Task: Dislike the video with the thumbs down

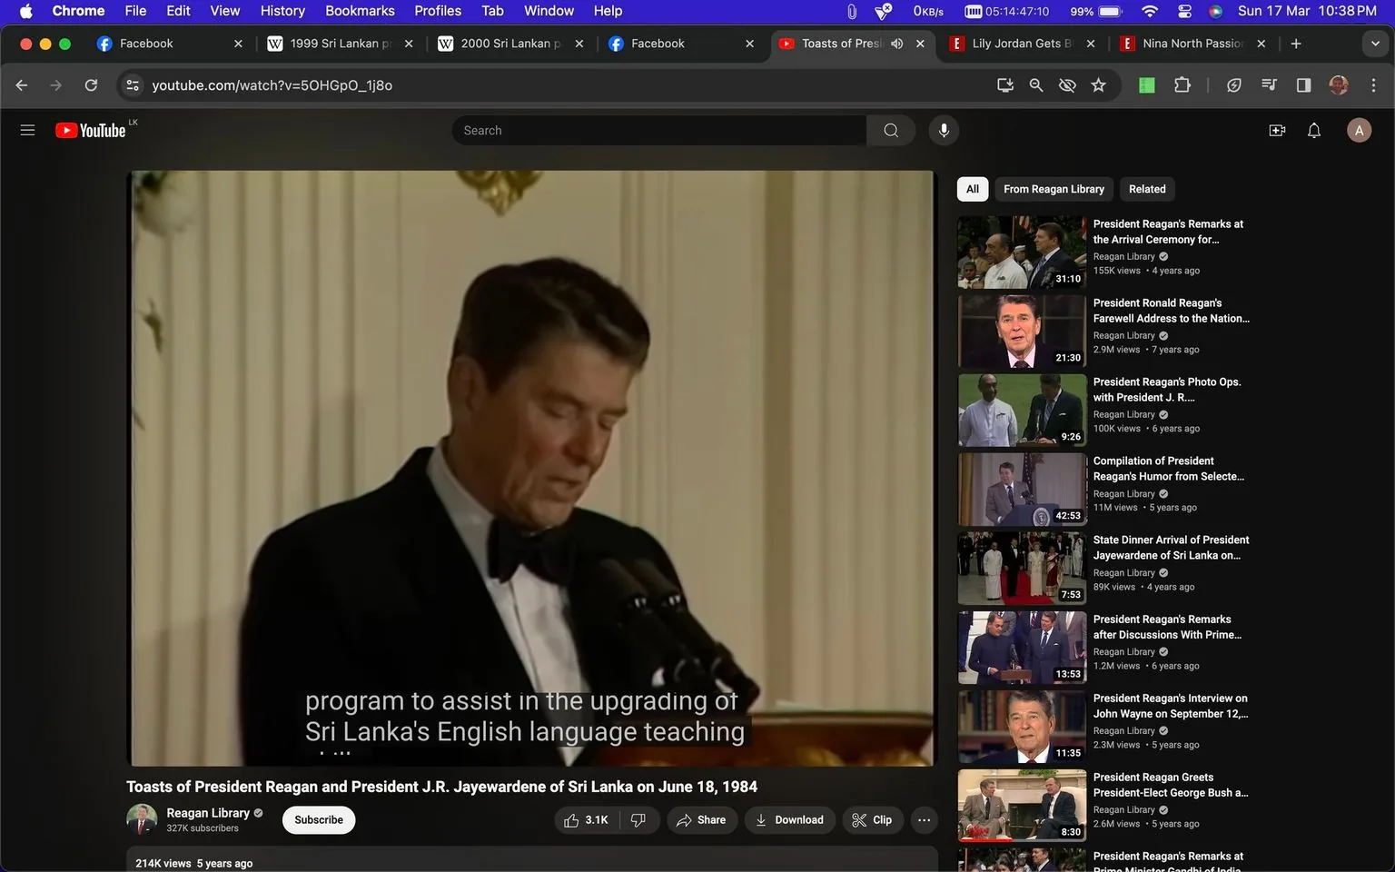Action: [638, 819]
